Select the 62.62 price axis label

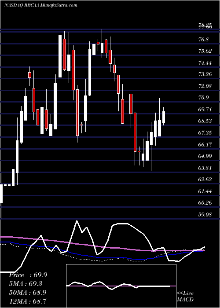pyautogui.click(x=205, y=180)
